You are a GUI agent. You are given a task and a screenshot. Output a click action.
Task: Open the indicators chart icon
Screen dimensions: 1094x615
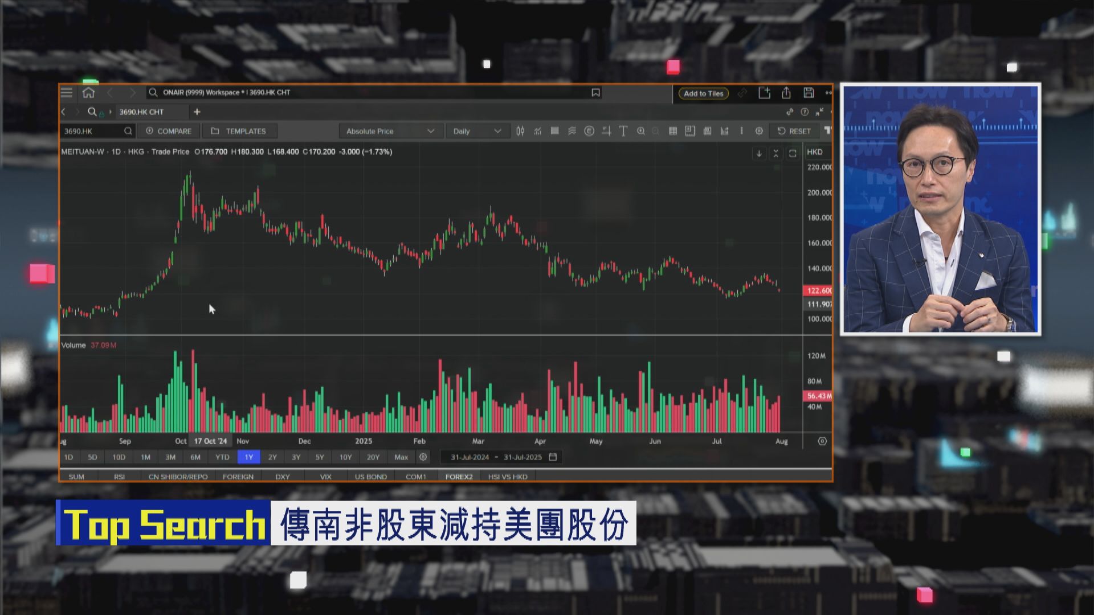[537, 131]
